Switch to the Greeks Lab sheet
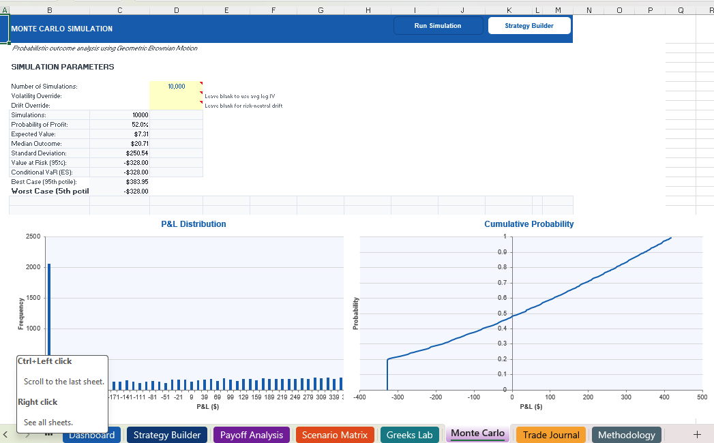The width and height of the screenshot is (714, 443). (x=409, y=434)
